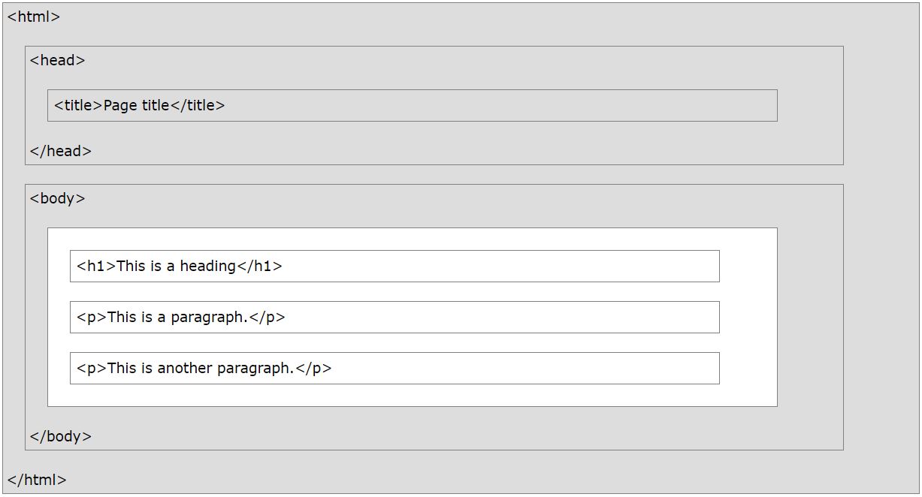The image size is (922, 497).
Task: Click the text 'This is another paragraph.'
Action: point(201,368)
